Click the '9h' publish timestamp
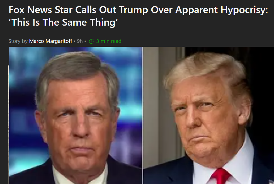Image resolution: width=274 pixels, height=184 pixels. pos(80,41)
